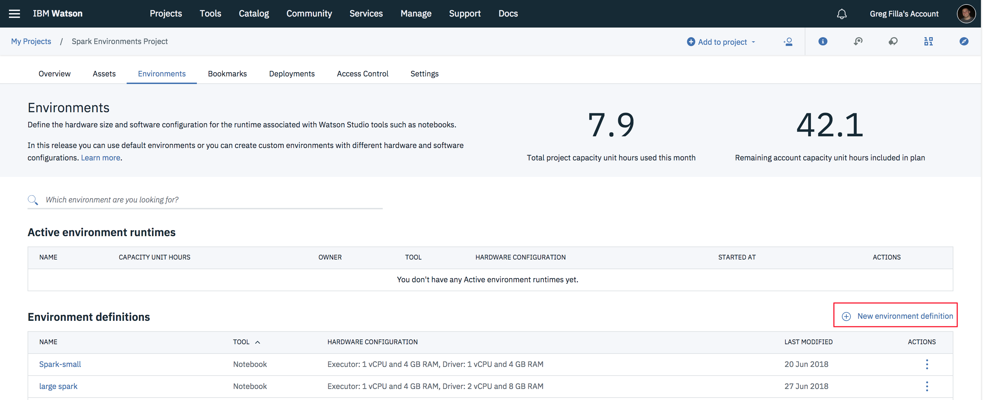
Task: Open the Deployments tab
Action: (292, 74)
